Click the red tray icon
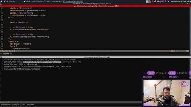 pos(153,1)
